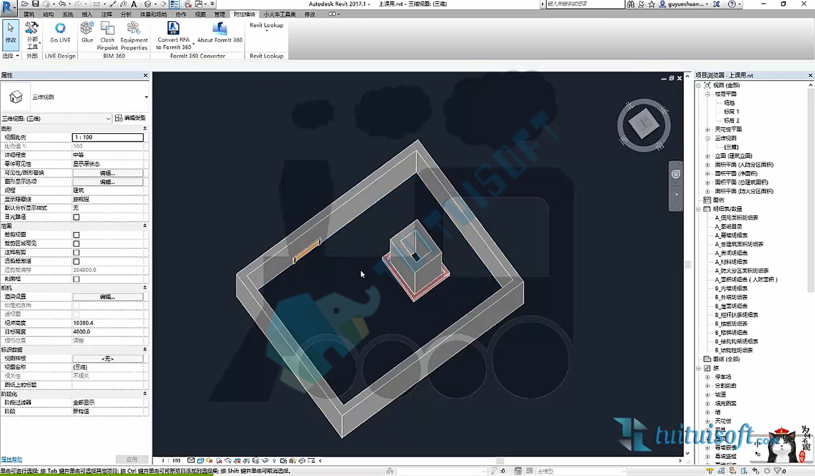The width and height of the screenshot is (815, 476).
Task: Toggle the 裁剪区域可见 checkbox
Action: click(x=76, y=243)
